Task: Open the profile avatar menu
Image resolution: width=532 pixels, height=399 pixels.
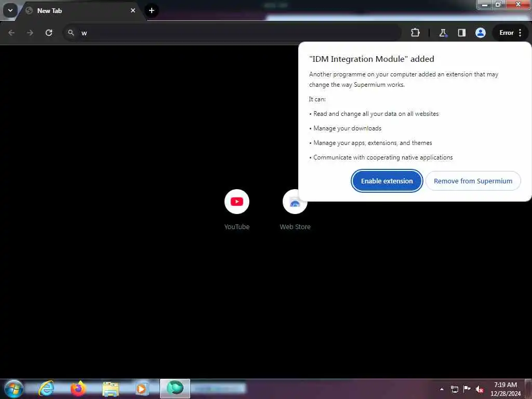Action: pos(481,33)
